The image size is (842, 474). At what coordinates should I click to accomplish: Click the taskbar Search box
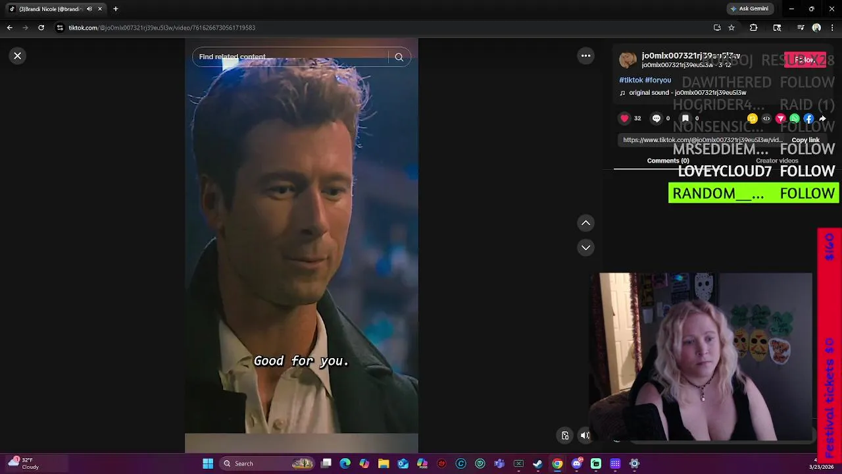[268, 463]
